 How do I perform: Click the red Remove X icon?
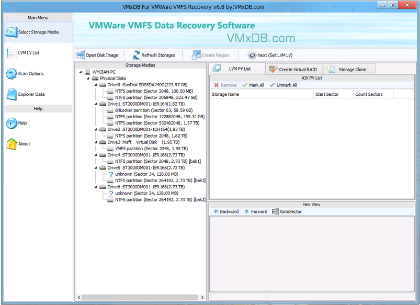(x=217, y=85)
